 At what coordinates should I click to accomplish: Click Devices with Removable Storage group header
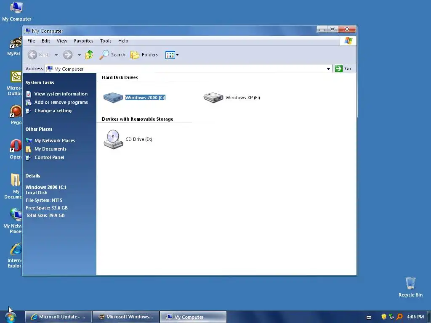point(138,119)
